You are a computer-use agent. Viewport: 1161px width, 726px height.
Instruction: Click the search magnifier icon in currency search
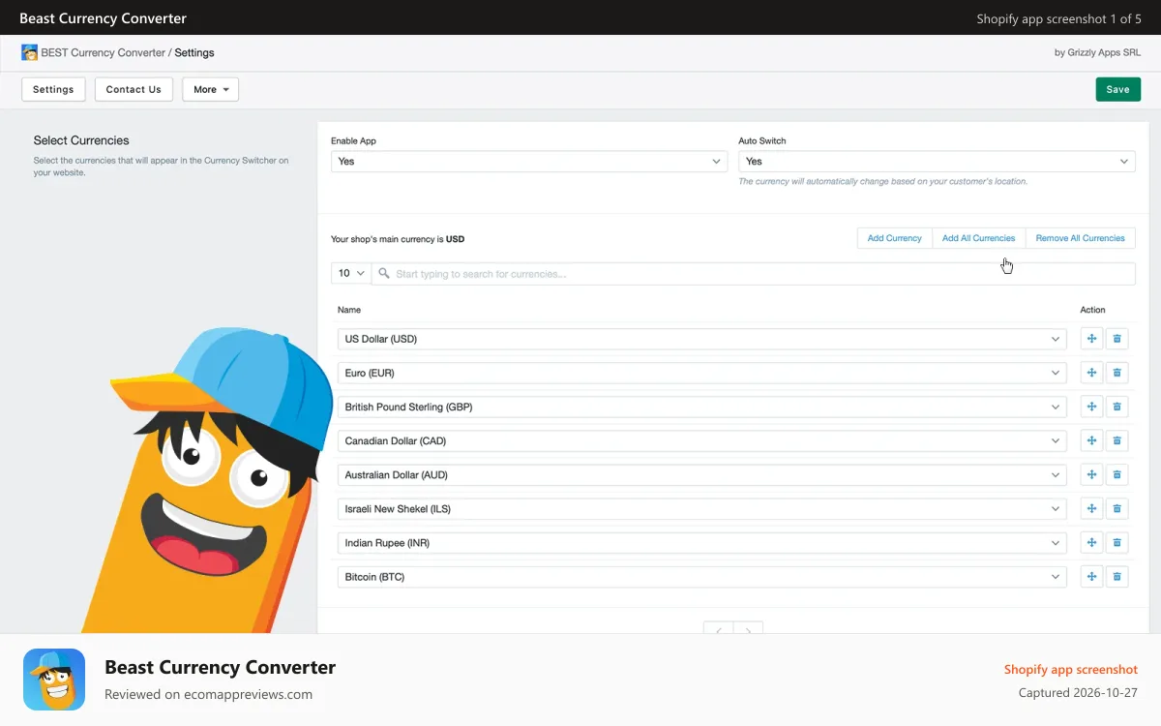[384, 274]
